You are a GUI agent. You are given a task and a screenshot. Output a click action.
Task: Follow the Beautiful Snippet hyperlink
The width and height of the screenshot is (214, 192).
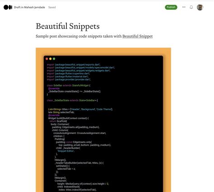[x=138, y=36]
